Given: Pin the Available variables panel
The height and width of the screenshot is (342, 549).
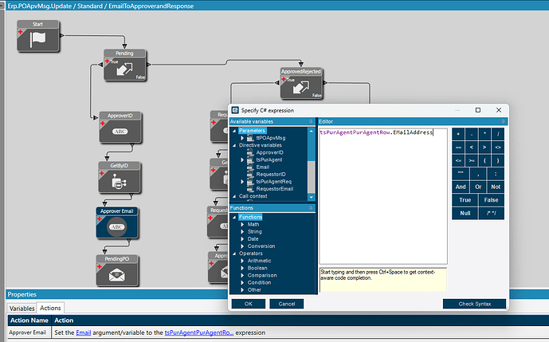Looking at the screenshot, I should click(312, 121).
